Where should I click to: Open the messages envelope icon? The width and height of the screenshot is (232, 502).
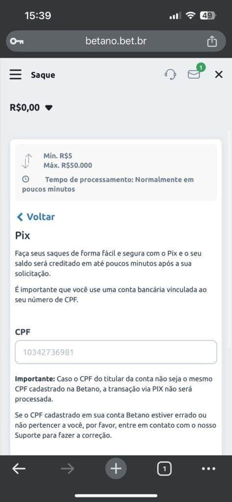tap(194, 75)
